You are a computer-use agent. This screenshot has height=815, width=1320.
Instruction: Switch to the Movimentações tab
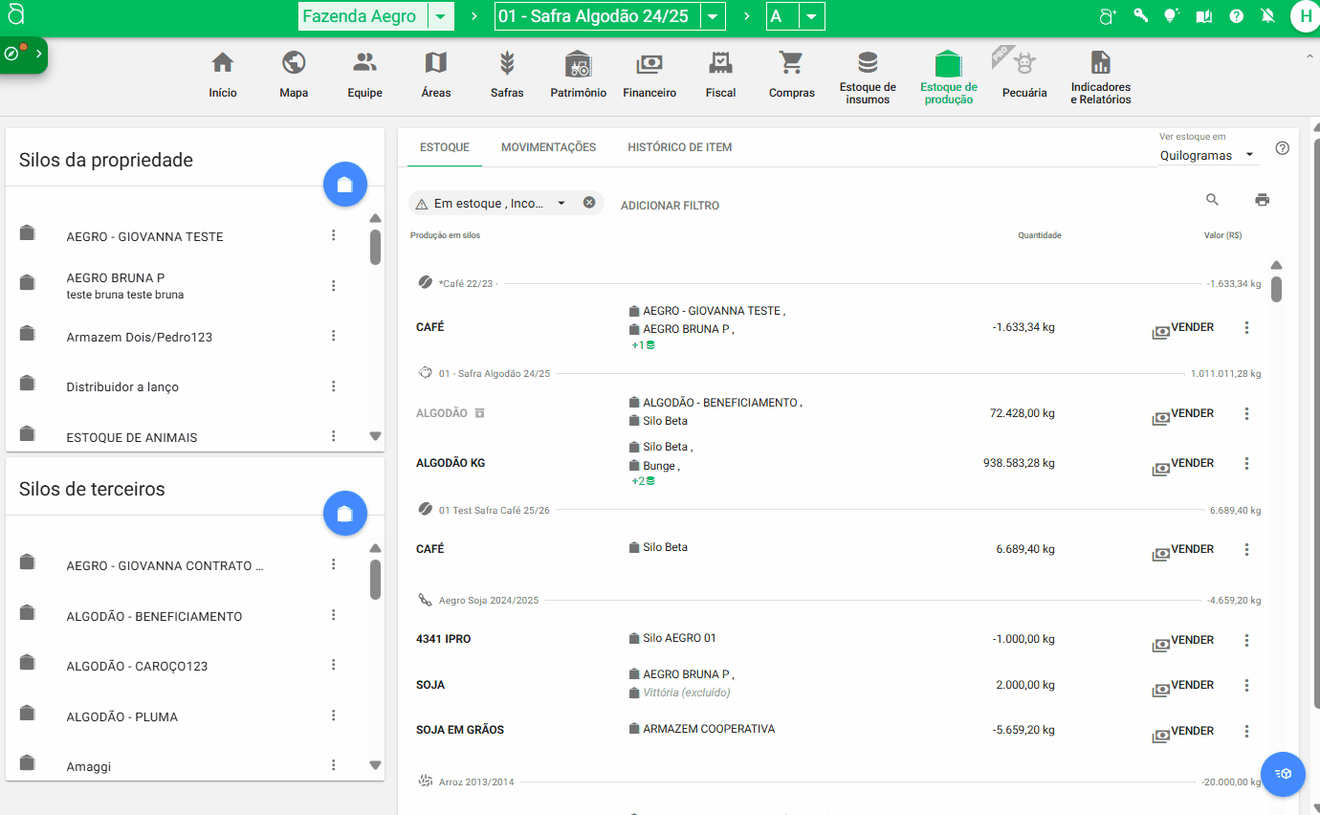[x=548, y=147]
